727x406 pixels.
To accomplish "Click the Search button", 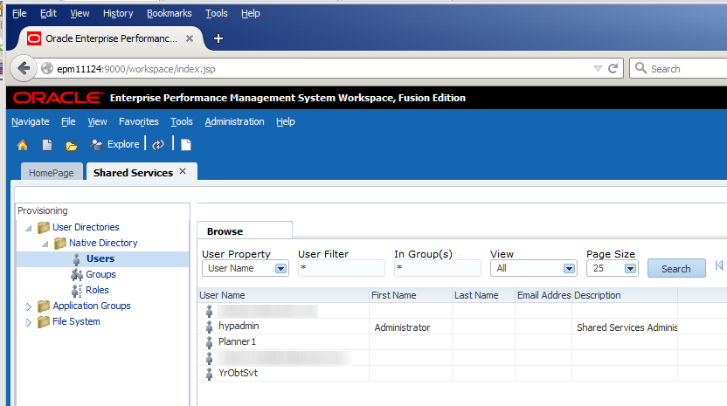I will click(676, 269).
